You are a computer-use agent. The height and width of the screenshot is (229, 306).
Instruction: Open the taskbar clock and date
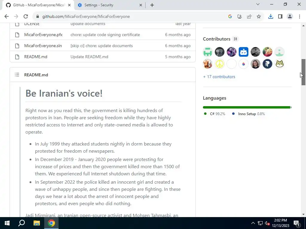coord(280,223)
